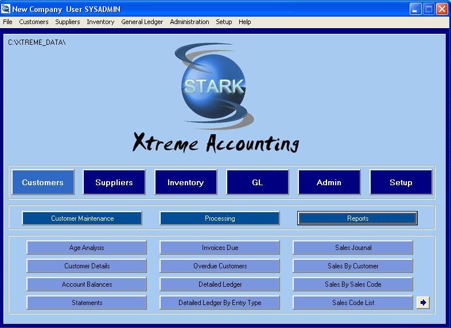This screenshot has height=328, width=451.
Task: Select the Inventory module button
Action: 186,182
